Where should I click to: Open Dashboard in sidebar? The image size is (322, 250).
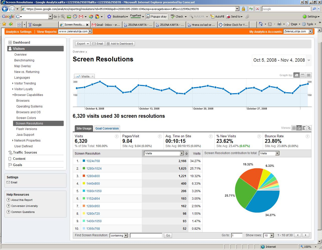pyautogui.click(x=21, y=42)
